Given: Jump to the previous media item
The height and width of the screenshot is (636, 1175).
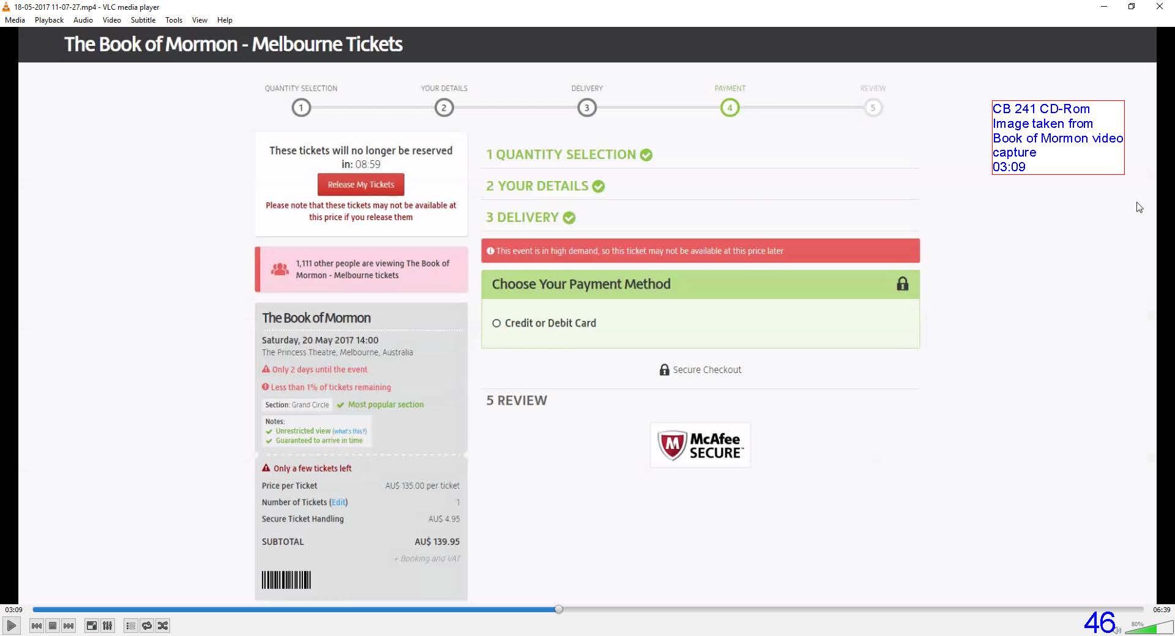Looking at the screenshot, I should click(37, 626).
